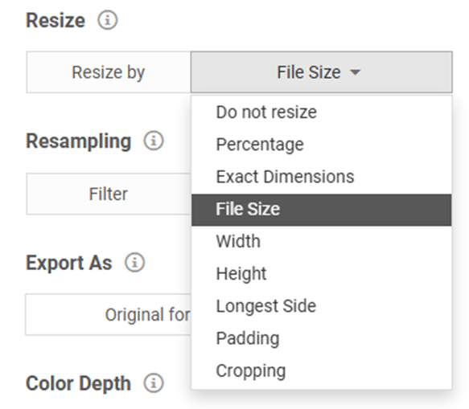
Task: Open the Resampling info icon
Action: (x=154, y=141)
